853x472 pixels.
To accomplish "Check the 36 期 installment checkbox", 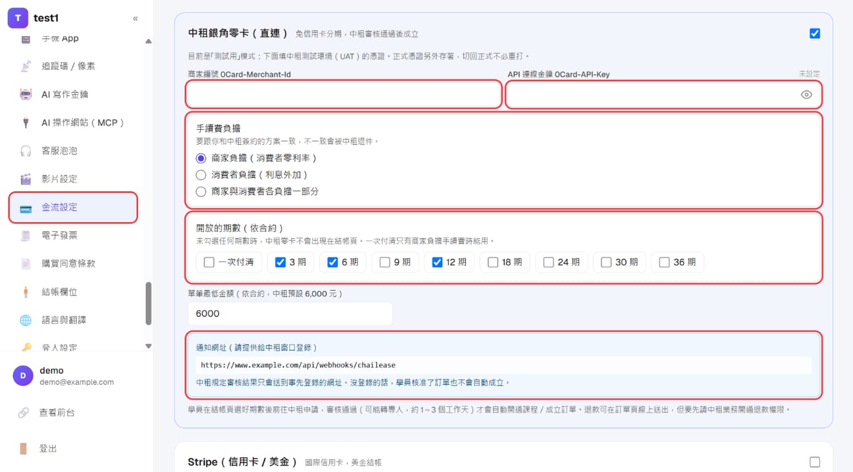I will [x=664, y=262].
